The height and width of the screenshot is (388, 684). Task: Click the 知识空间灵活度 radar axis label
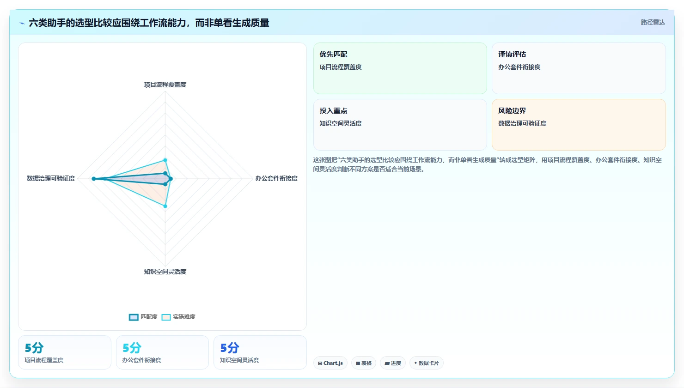[x=165, y=272]
